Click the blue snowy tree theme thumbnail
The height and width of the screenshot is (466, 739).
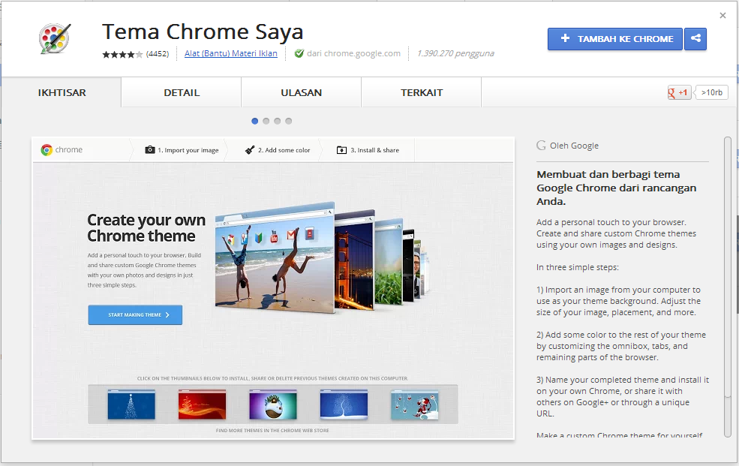tap(344, 404)
